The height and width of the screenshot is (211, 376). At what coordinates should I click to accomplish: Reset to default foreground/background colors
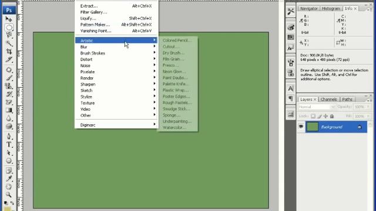click(x=5, y=203)
